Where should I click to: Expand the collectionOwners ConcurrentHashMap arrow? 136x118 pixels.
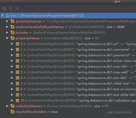pos(7,106)
